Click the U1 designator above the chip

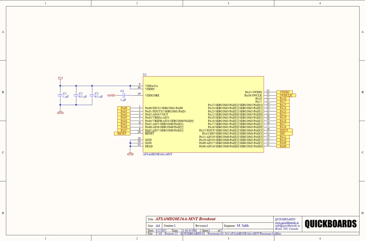coord(144,75)
